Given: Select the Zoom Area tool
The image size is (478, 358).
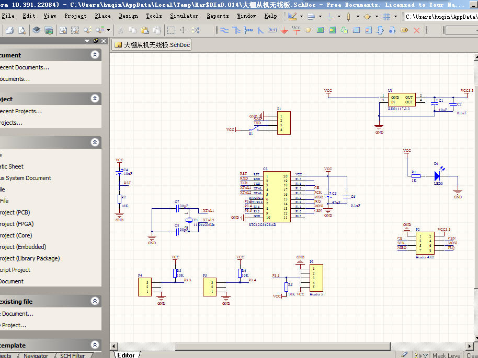Looking at the screenshot, I should click(x=75, y=30).
